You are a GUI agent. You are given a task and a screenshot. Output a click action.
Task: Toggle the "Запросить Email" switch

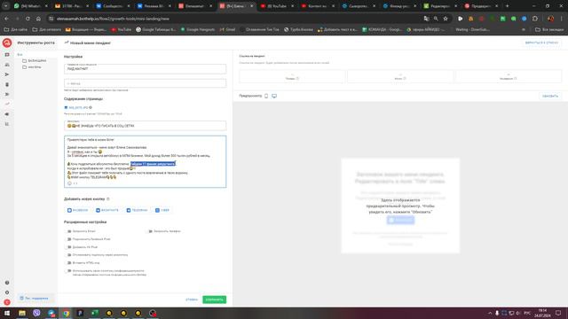tap(68, 231)
